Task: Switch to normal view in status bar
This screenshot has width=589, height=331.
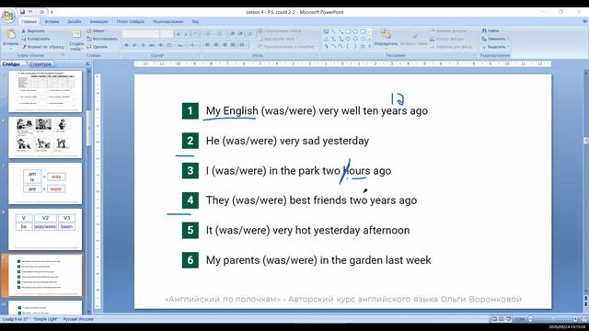Action: point(494,319)
